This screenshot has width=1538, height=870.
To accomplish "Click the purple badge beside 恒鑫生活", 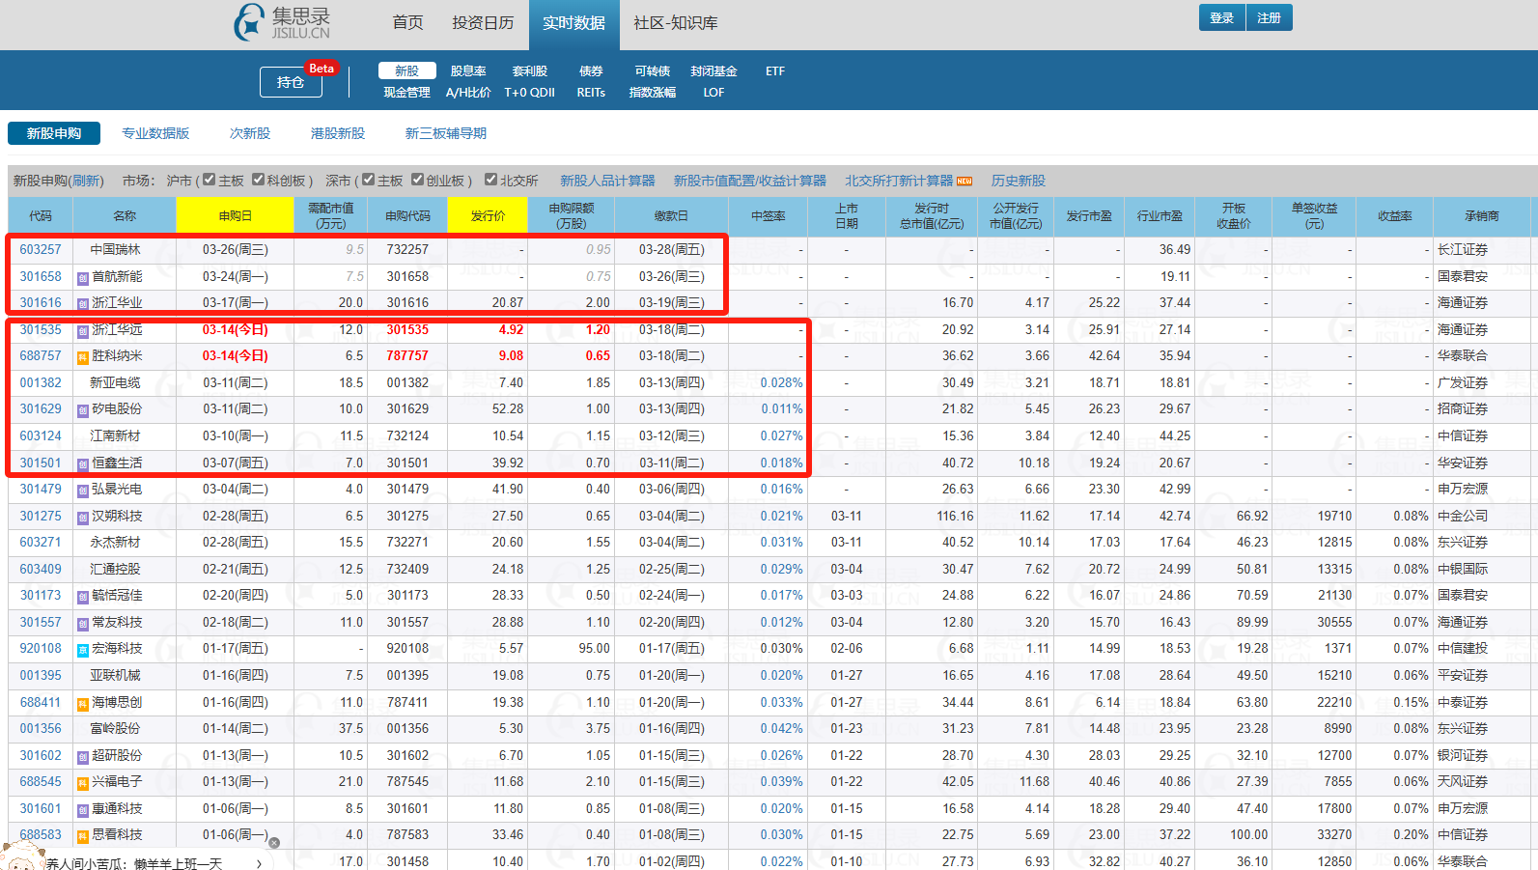I will 83,463.
